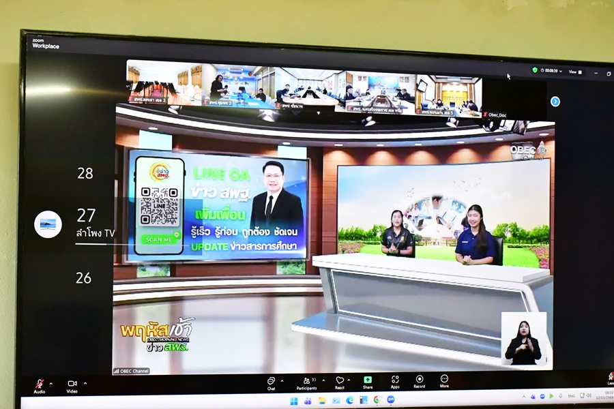
Task: Start recording with the Record button
Action: coord(420,381)
